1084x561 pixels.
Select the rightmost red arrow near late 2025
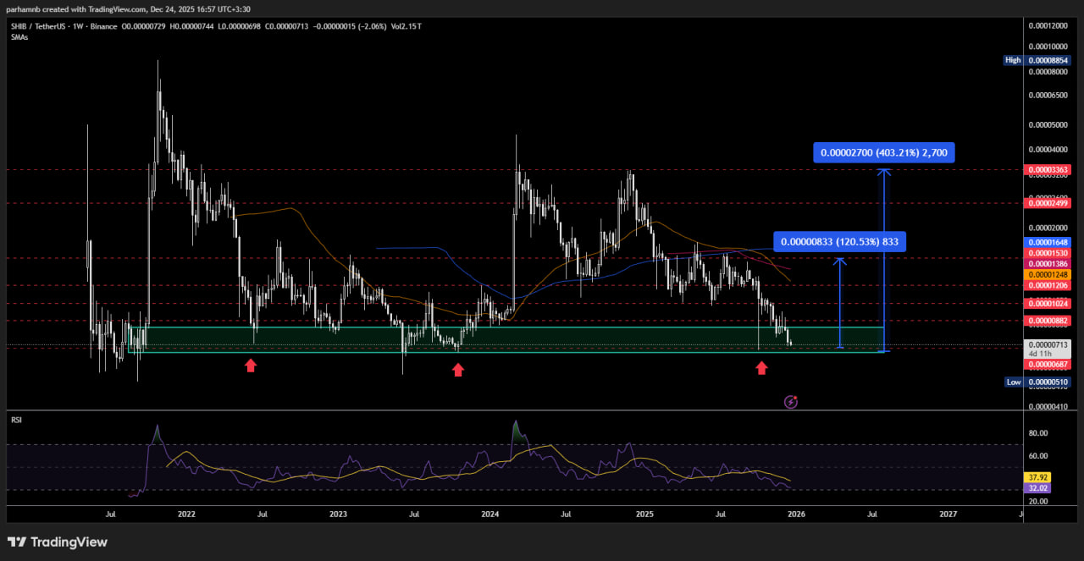pyautogui.click(x=761, y=367)
